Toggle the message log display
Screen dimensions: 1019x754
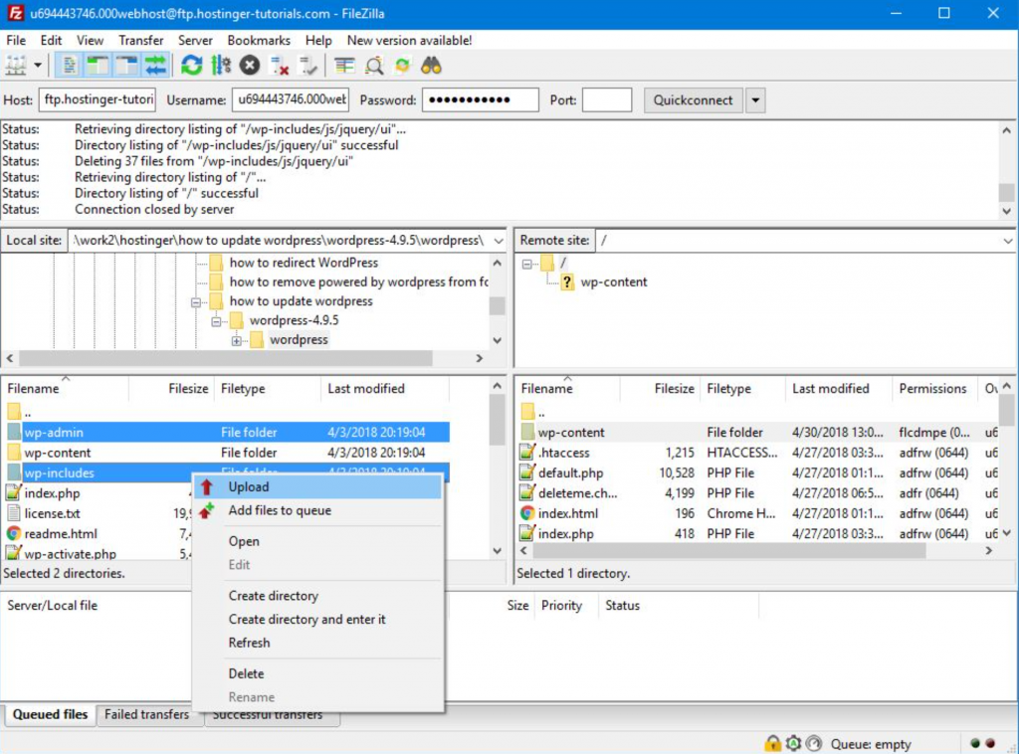point(70,66)
